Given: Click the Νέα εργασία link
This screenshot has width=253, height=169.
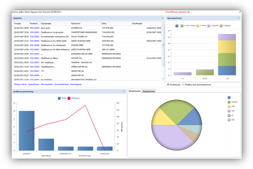Looking at the screenshot, I should [x=47, y=84].
